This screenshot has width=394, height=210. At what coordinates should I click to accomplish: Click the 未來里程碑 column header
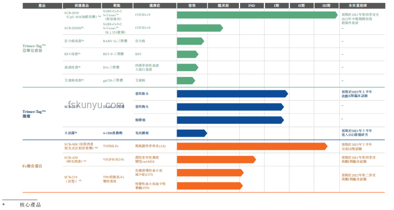(362, 5)
